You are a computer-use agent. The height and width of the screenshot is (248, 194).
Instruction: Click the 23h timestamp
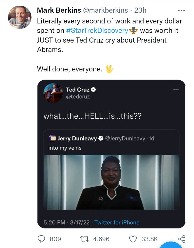(x=140, y=10)
